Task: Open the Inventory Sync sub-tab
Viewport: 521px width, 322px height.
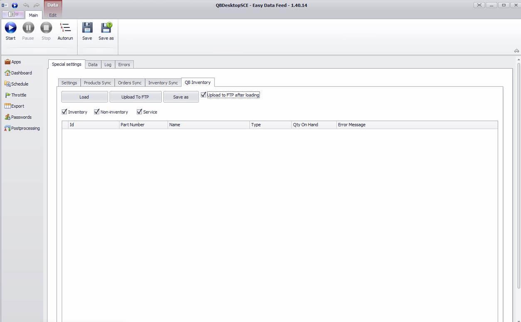Action: (x=163, y=83)
